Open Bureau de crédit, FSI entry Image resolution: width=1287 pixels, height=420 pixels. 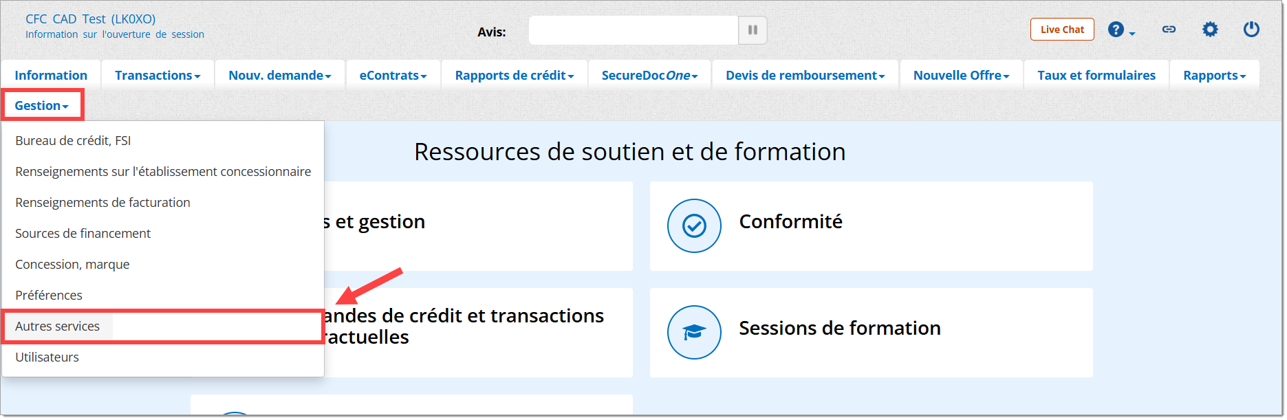tap(73, 141)
